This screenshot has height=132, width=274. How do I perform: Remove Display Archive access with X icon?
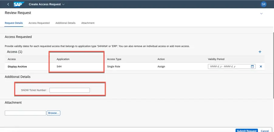click(x=261, y=66)
